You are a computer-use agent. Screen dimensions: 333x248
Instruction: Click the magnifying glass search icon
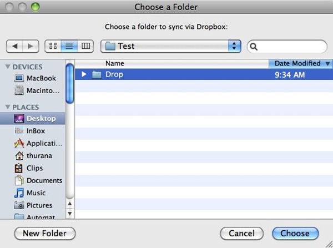click(x=254, y=47)
